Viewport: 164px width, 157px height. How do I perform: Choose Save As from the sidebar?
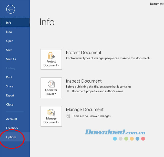pyautogui.click(x=11, y=59)
